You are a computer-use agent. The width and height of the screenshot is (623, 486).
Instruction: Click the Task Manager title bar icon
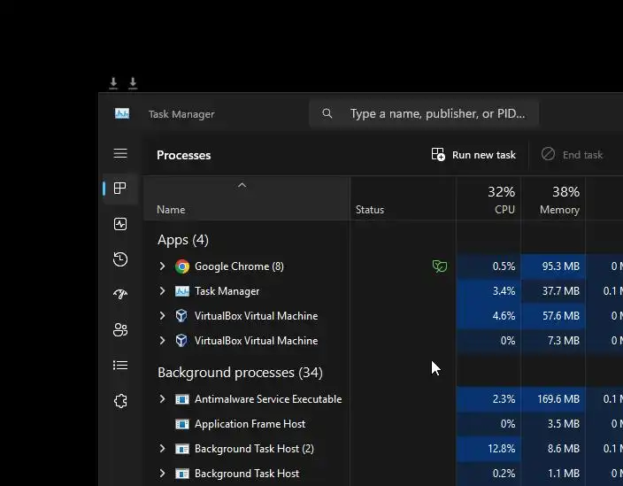coord(122,113)
